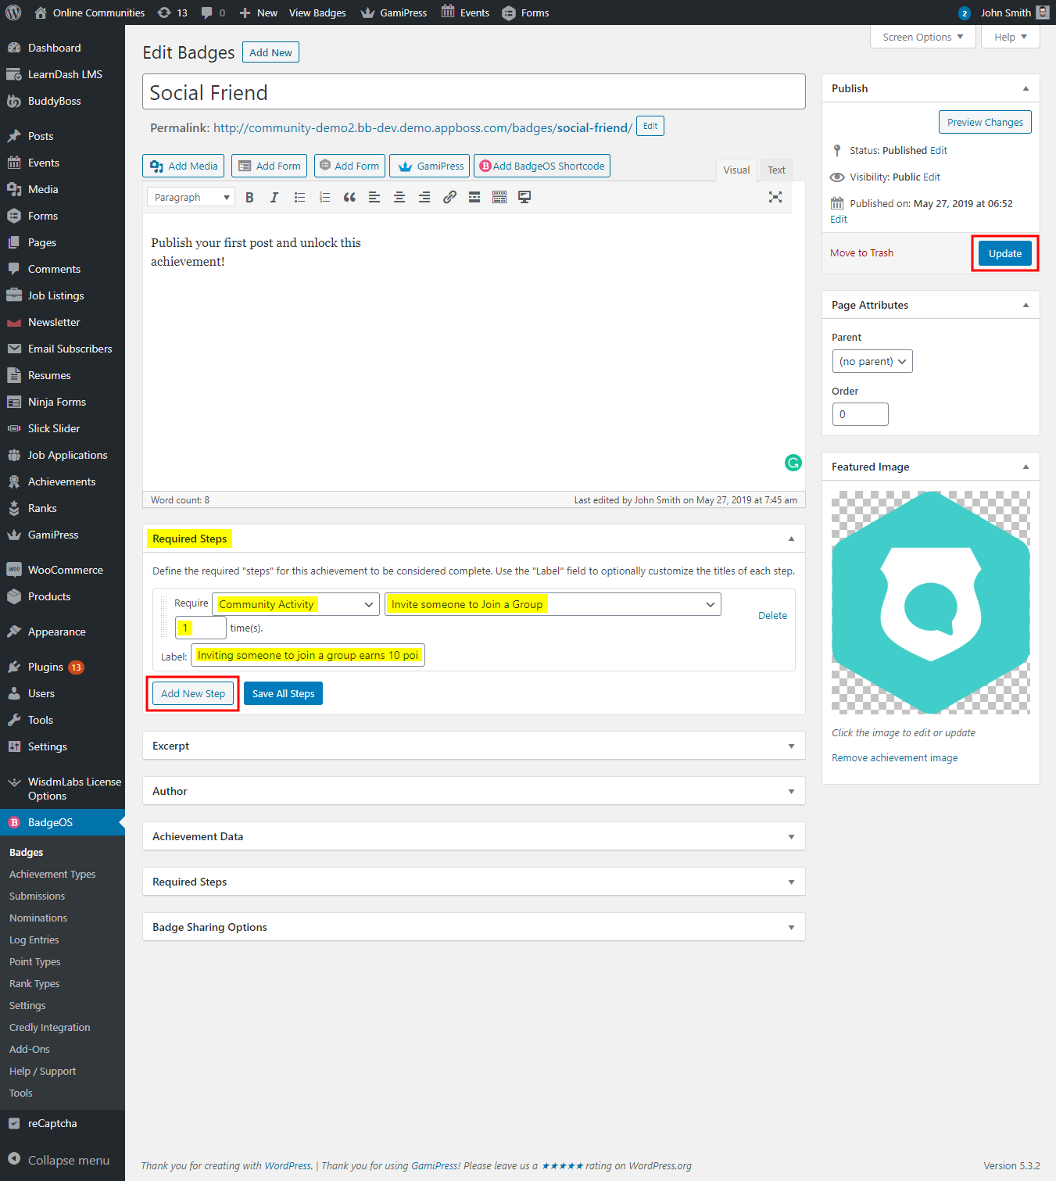This screenshot has height=1181, width=1056.
Task: Click the Update button
Action: [x=1004, y=253]
